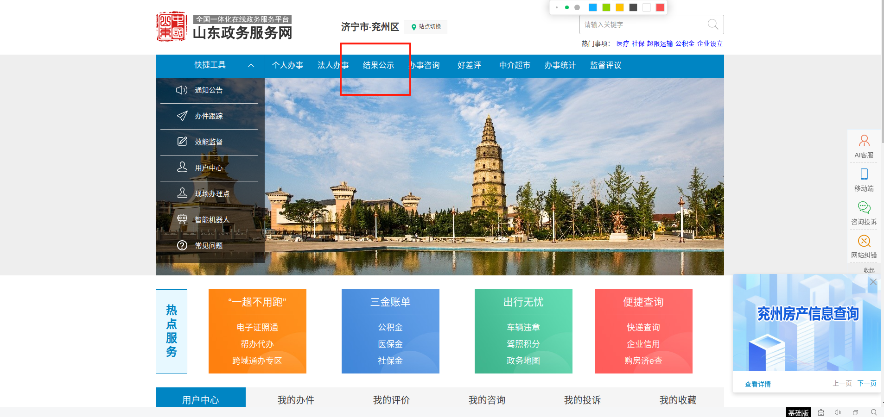Click the 公积金 hot topic link
This screenshot has width=884, height=417.
[685, 44]
